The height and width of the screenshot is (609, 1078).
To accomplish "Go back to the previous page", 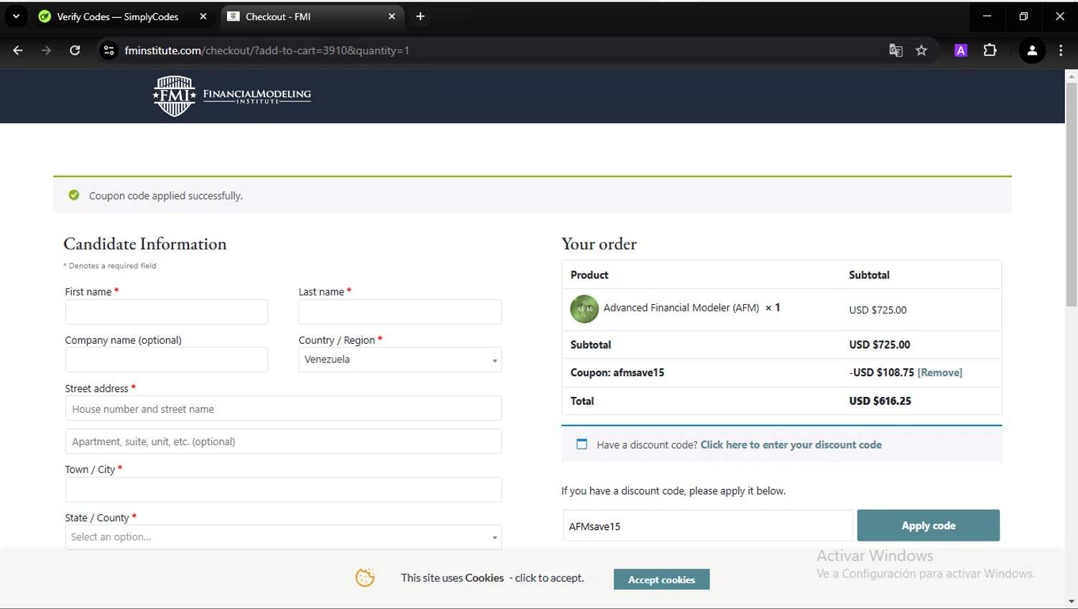I will 18,50.
